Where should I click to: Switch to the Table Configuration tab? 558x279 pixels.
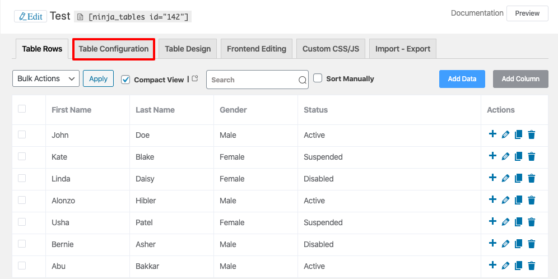coord(114,49)
